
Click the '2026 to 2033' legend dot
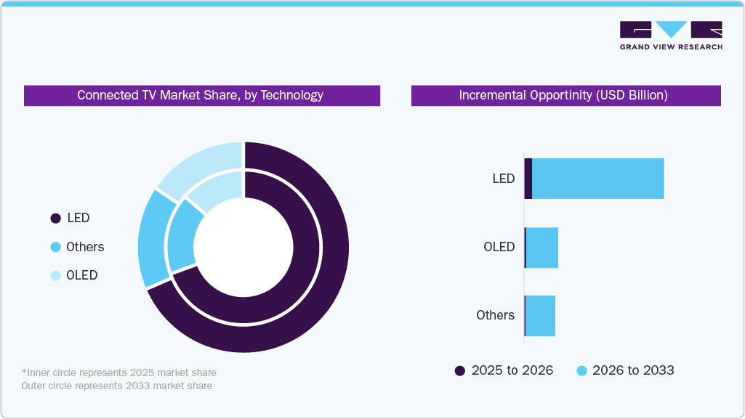pos(581,371)
